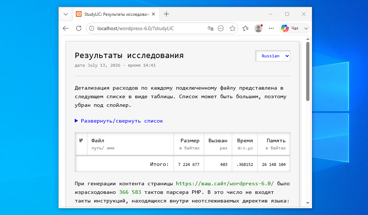The image size is (368, 215).
Task: Click the Итого: row label
Action: pos(159,164)
